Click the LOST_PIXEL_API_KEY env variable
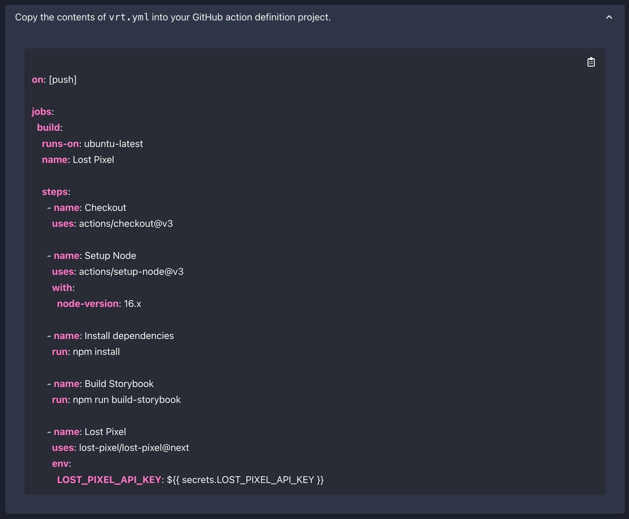The height and width of the screenshot is (519, 629). tap(109, 480)
